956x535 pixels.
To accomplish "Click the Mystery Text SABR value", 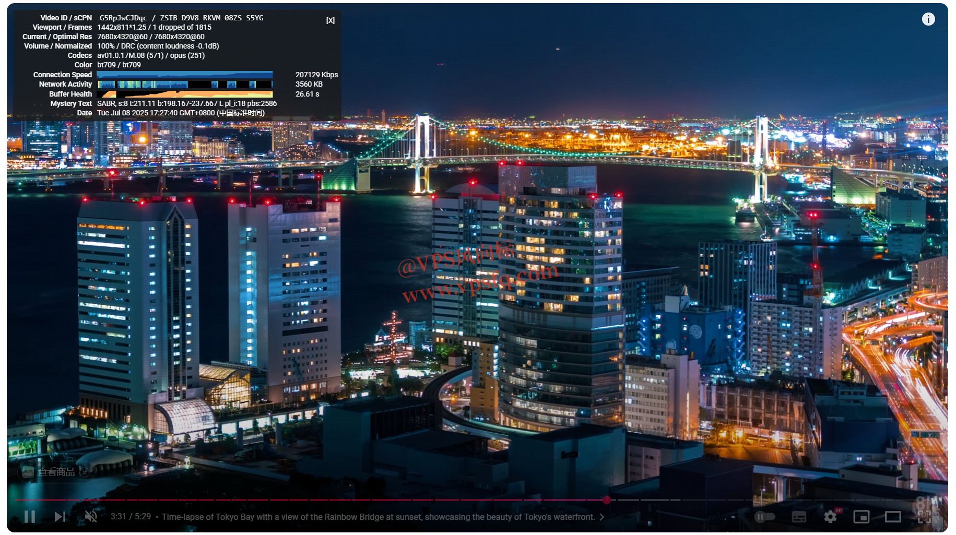I will [187, 103].
